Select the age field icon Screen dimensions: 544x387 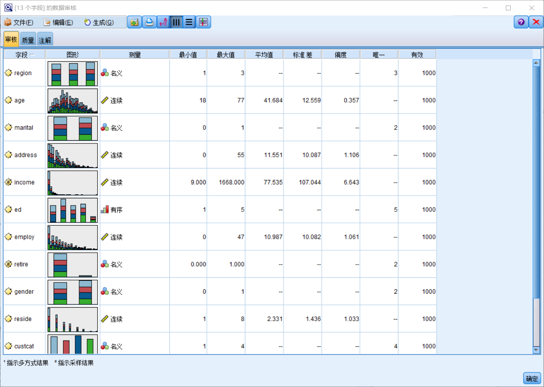(8, 100)
